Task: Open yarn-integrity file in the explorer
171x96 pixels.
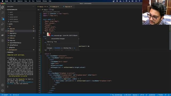Action: [14, 22]
